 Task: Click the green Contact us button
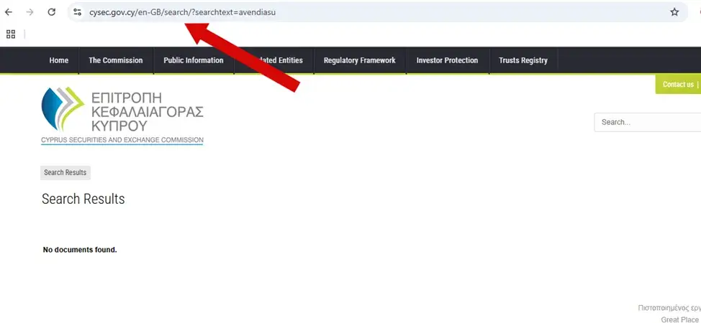coord(678,84)
